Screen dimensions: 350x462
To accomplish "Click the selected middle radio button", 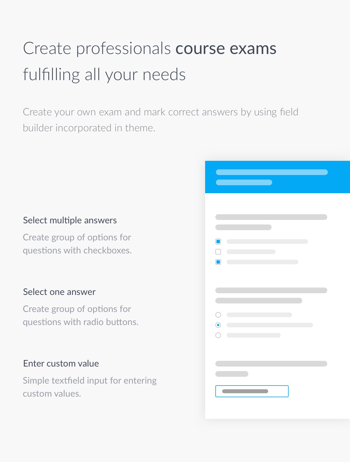I will tap(218, 325).
